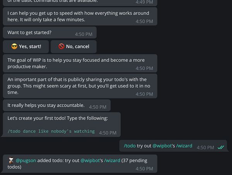
Task: Click the "Yes, start!" button
Action: (x=26, y=47)
